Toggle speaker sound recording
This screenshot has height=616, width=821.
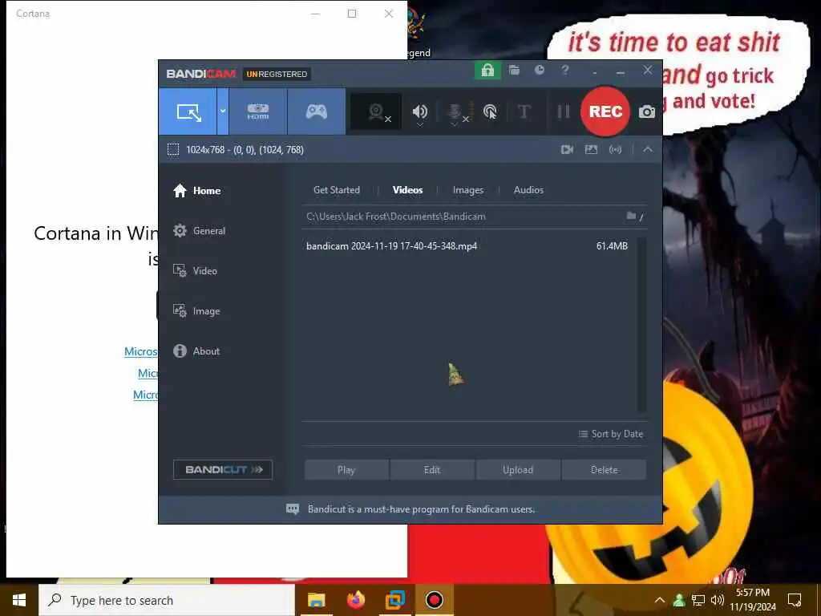(420, 112)
